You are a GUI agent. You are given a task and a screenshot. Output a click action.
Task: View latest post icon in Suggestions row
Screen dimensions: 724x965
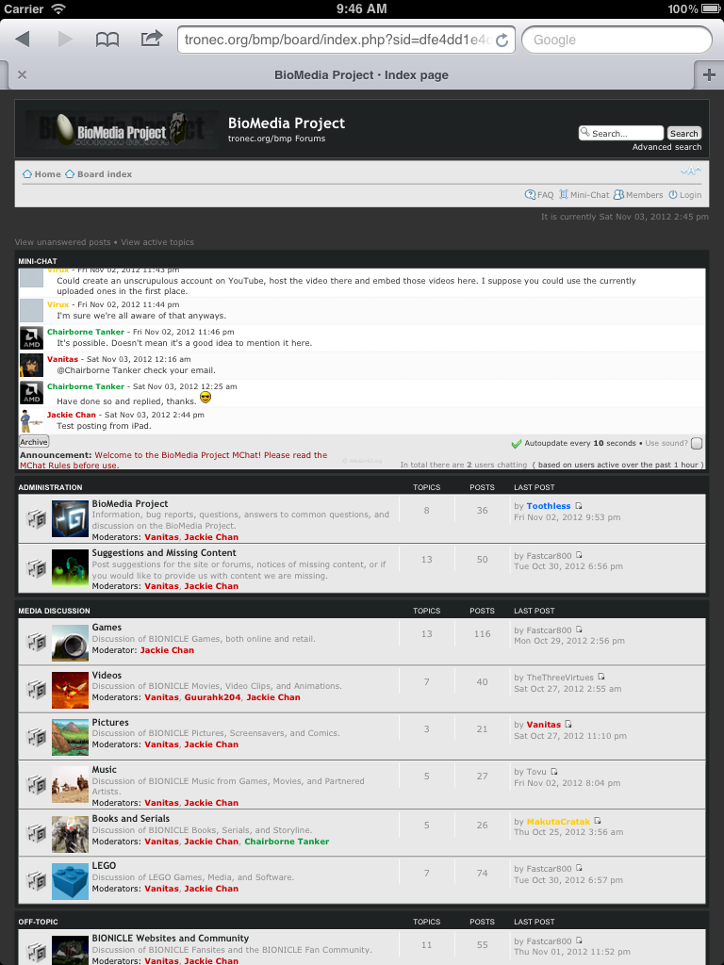point(579,555)
